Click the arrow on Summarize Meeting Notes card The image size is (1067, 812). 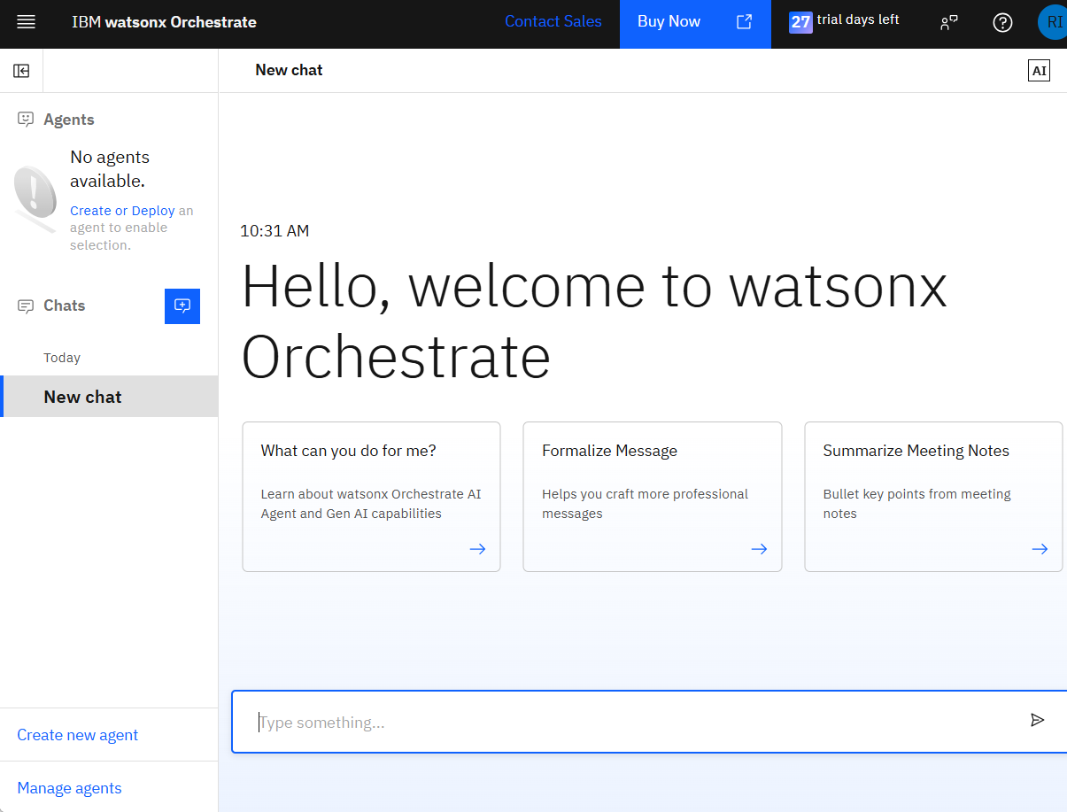pos(1040,549)
